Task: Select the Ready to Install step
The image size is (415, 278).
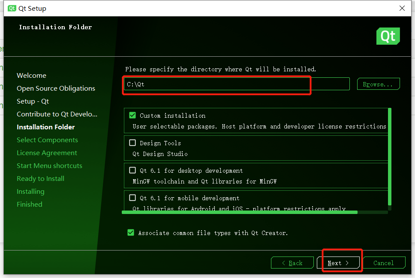Action: pos(40,179)
